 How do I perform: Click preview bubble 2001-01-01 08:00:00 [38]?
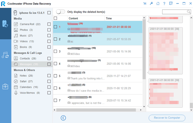(x=166, y=51)
